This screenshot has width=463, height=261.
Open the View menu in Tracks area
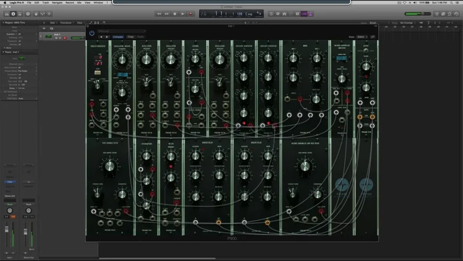tap(80, 23)
